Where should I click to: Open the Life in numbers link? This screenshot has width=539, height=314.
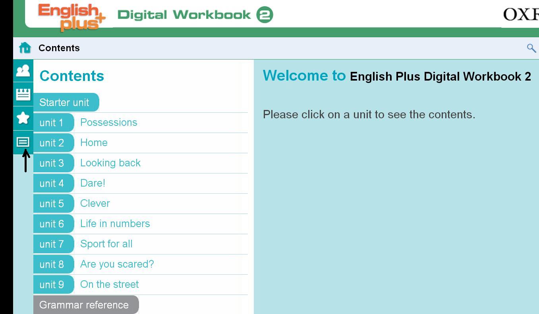(x=115, y=223)
